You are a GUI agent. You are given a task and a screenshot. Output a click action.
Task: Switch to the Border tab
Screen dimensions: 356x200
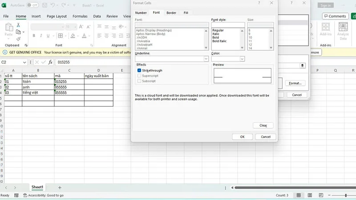point(171,13)
